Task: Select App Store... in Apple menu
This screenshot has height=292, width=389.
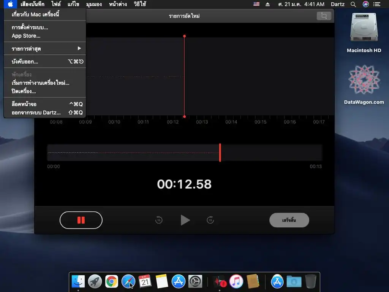Action: pos(45,36)
